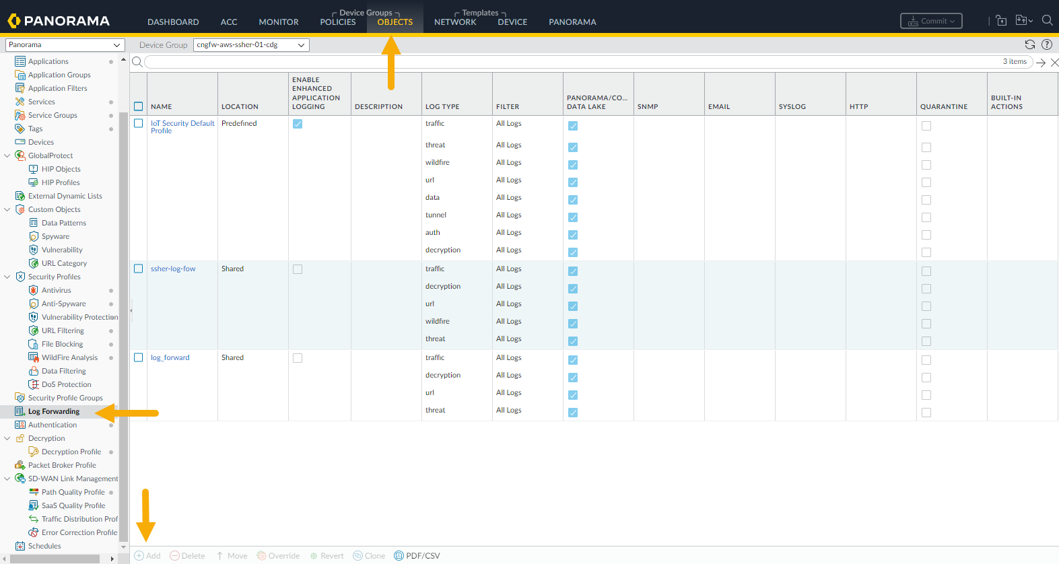Click the refresh icon in the top right
Screen dimensions: 1059x564
(x=1029, y=44)
